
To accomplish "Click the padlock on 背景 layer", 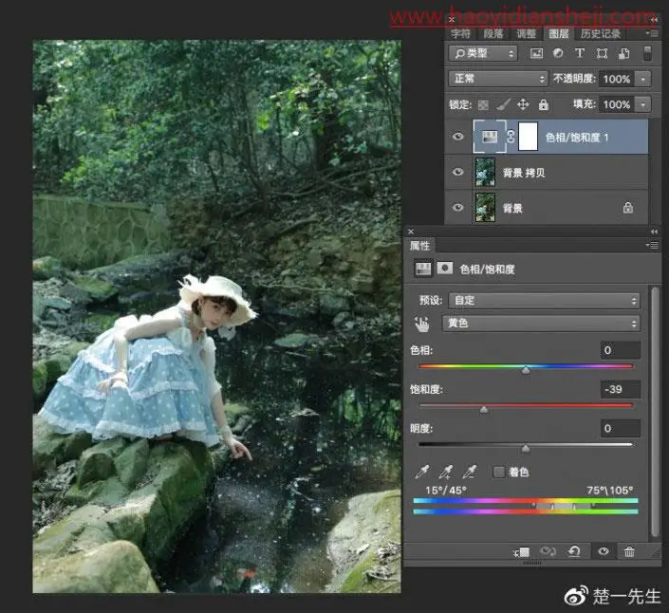I will click(x=628, y=208).
